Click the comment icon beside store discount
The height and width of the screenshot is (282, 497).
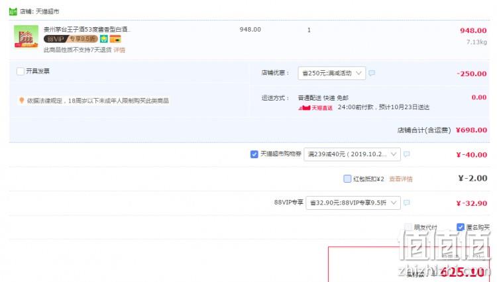click(x=372, y=73)
